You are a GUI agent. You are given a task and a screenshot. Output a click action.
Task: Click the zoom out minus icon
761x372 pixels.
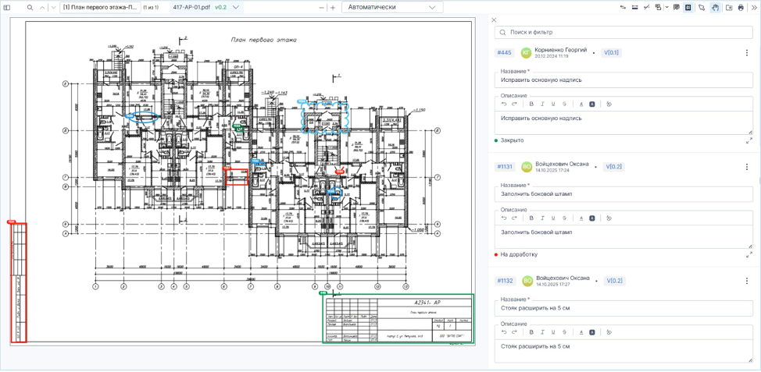click(320, 7)
